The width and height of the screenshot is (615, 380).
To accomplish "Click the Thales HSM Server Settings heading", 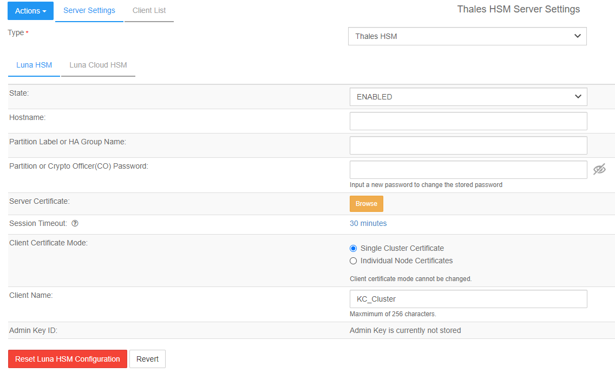I will tap(519, 9).
